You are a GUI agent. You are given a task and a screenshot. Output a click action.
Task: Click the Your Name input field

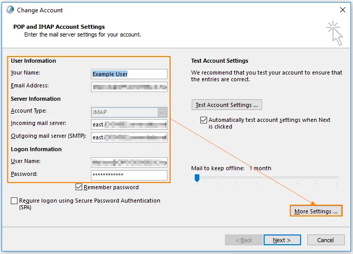129,74
